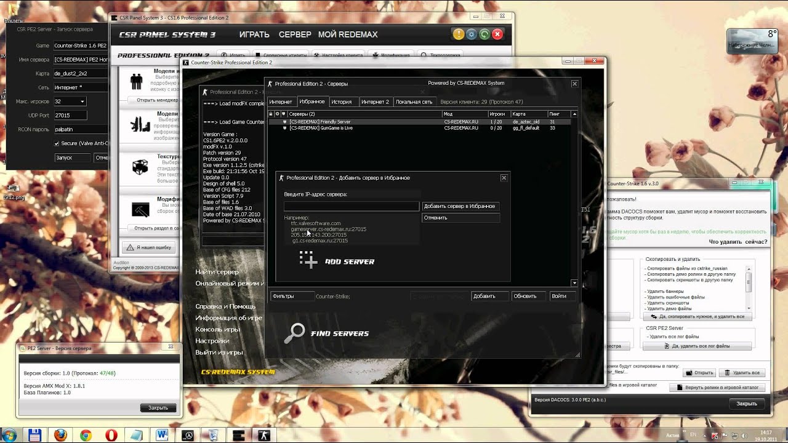This screenshot has width=788, height=443.
Task: Click Закрыть in PE2 Server version window
Action: (x=158, y=408)
